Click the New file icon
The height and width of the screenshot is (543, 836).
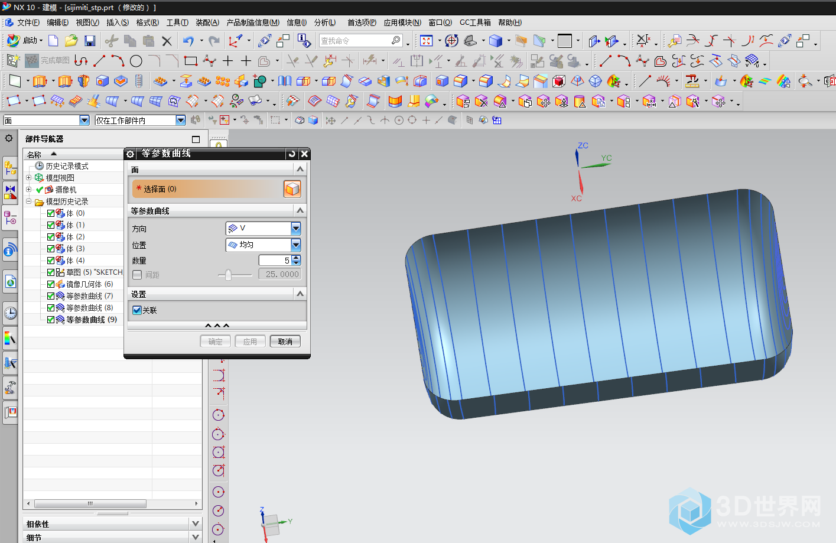(x=53, y=40)
